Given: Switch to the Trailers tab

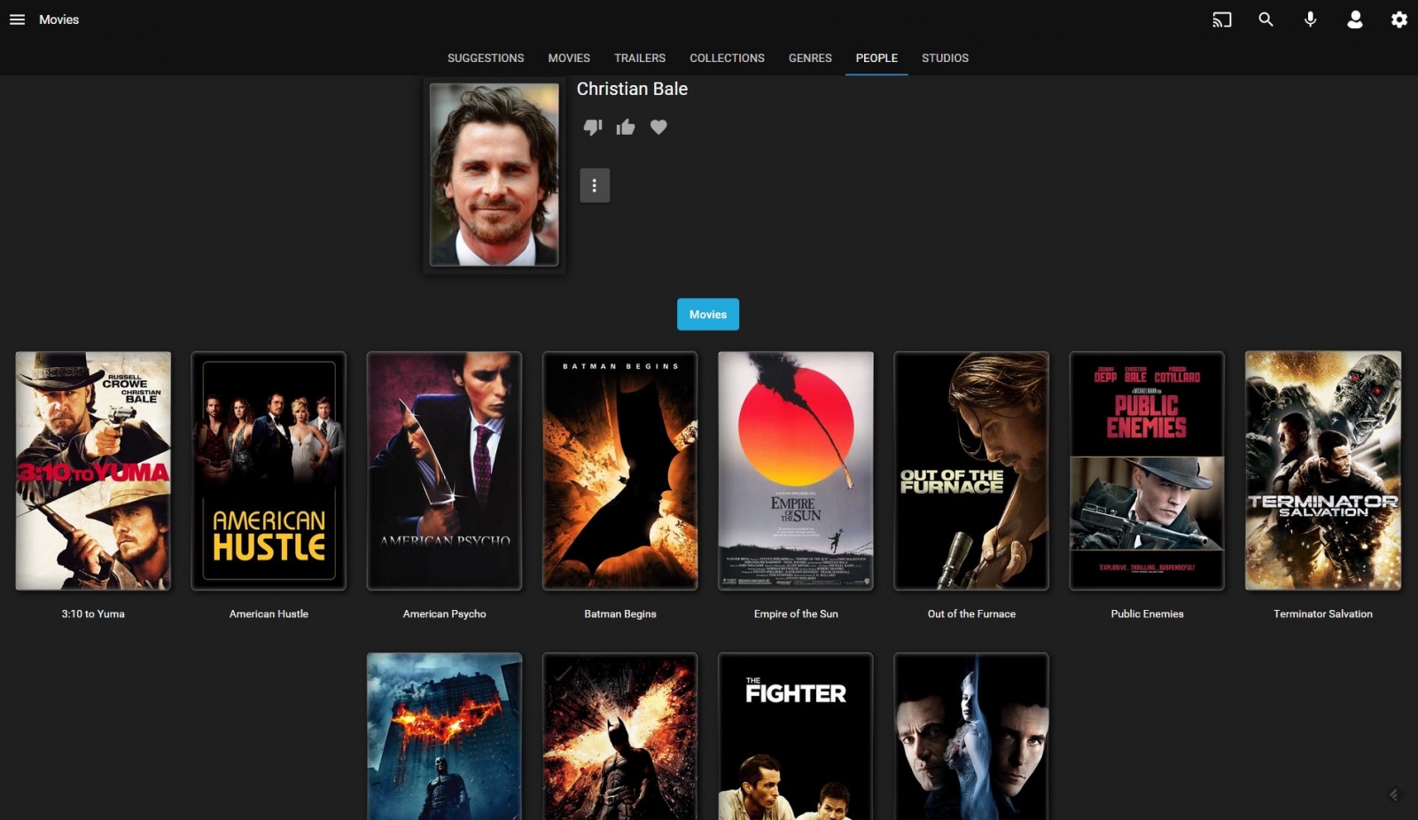Looking at the screenshot, I should coord(640,58).
